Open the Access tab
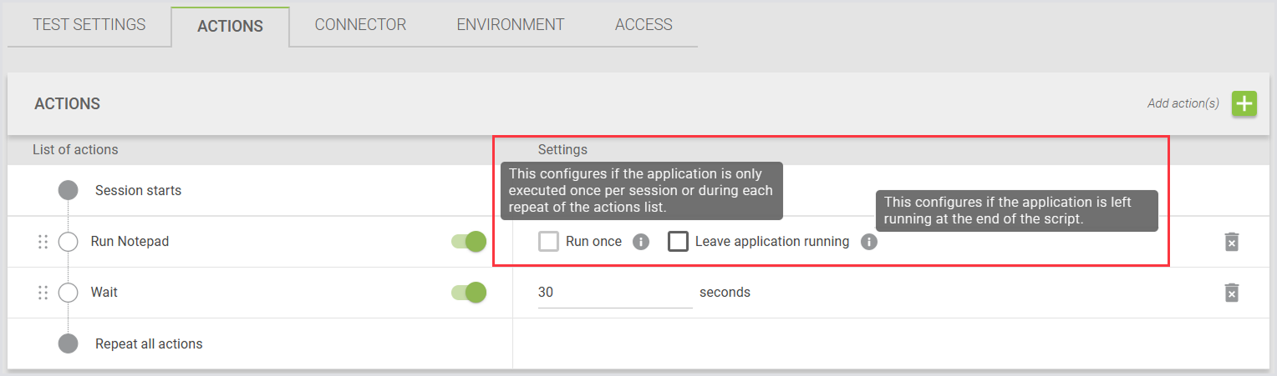The image size is (1277, 376). coord(644,24)
